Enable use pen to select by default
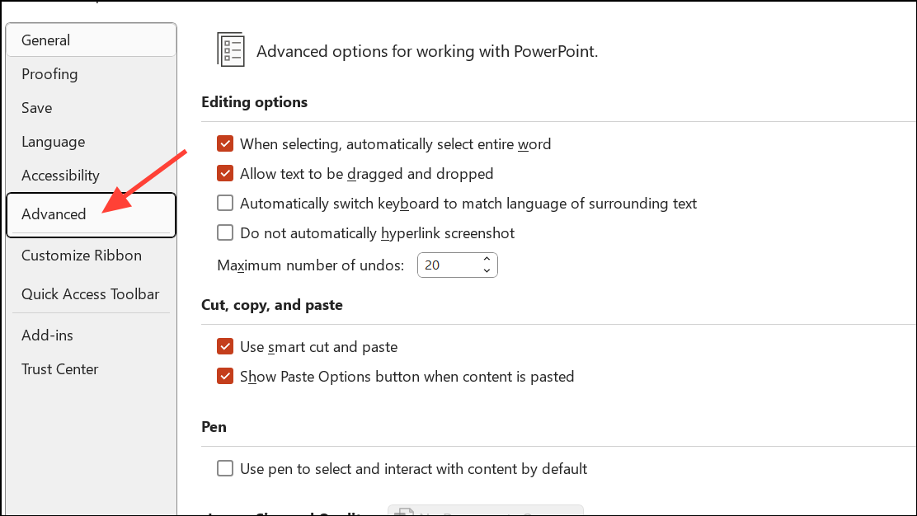 tap(225, 469)
